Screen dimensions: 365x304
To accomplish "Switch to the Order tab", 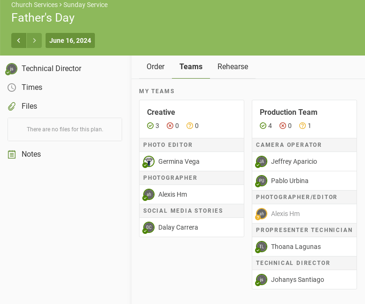I will [155, 67].
